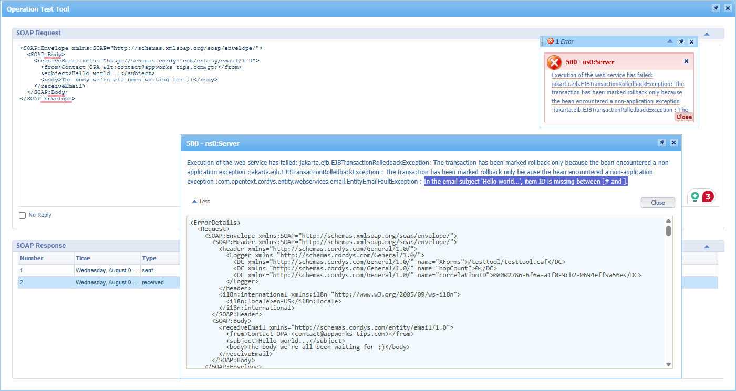Collapse the Error notification panel
Screen dimensions: 736x391
(x=670, y=41)
